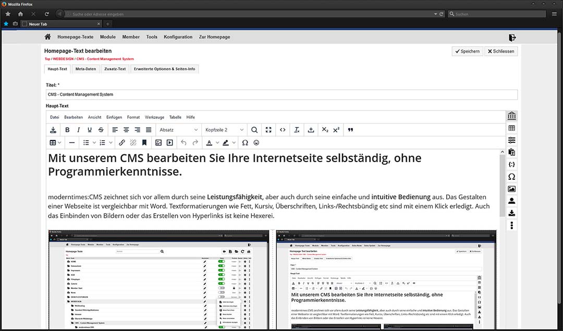The height and width of the screenshot is (331, 563).
Task: Insert an image via the toolbar icon
Action: click(x=158, y=143)
